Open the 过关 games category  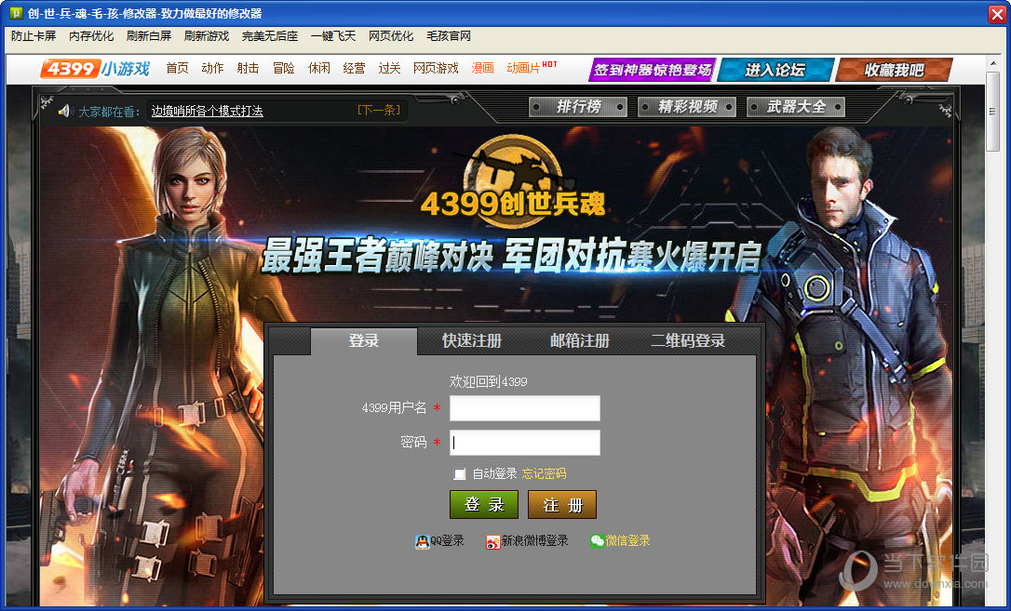(x=389, y=68)
